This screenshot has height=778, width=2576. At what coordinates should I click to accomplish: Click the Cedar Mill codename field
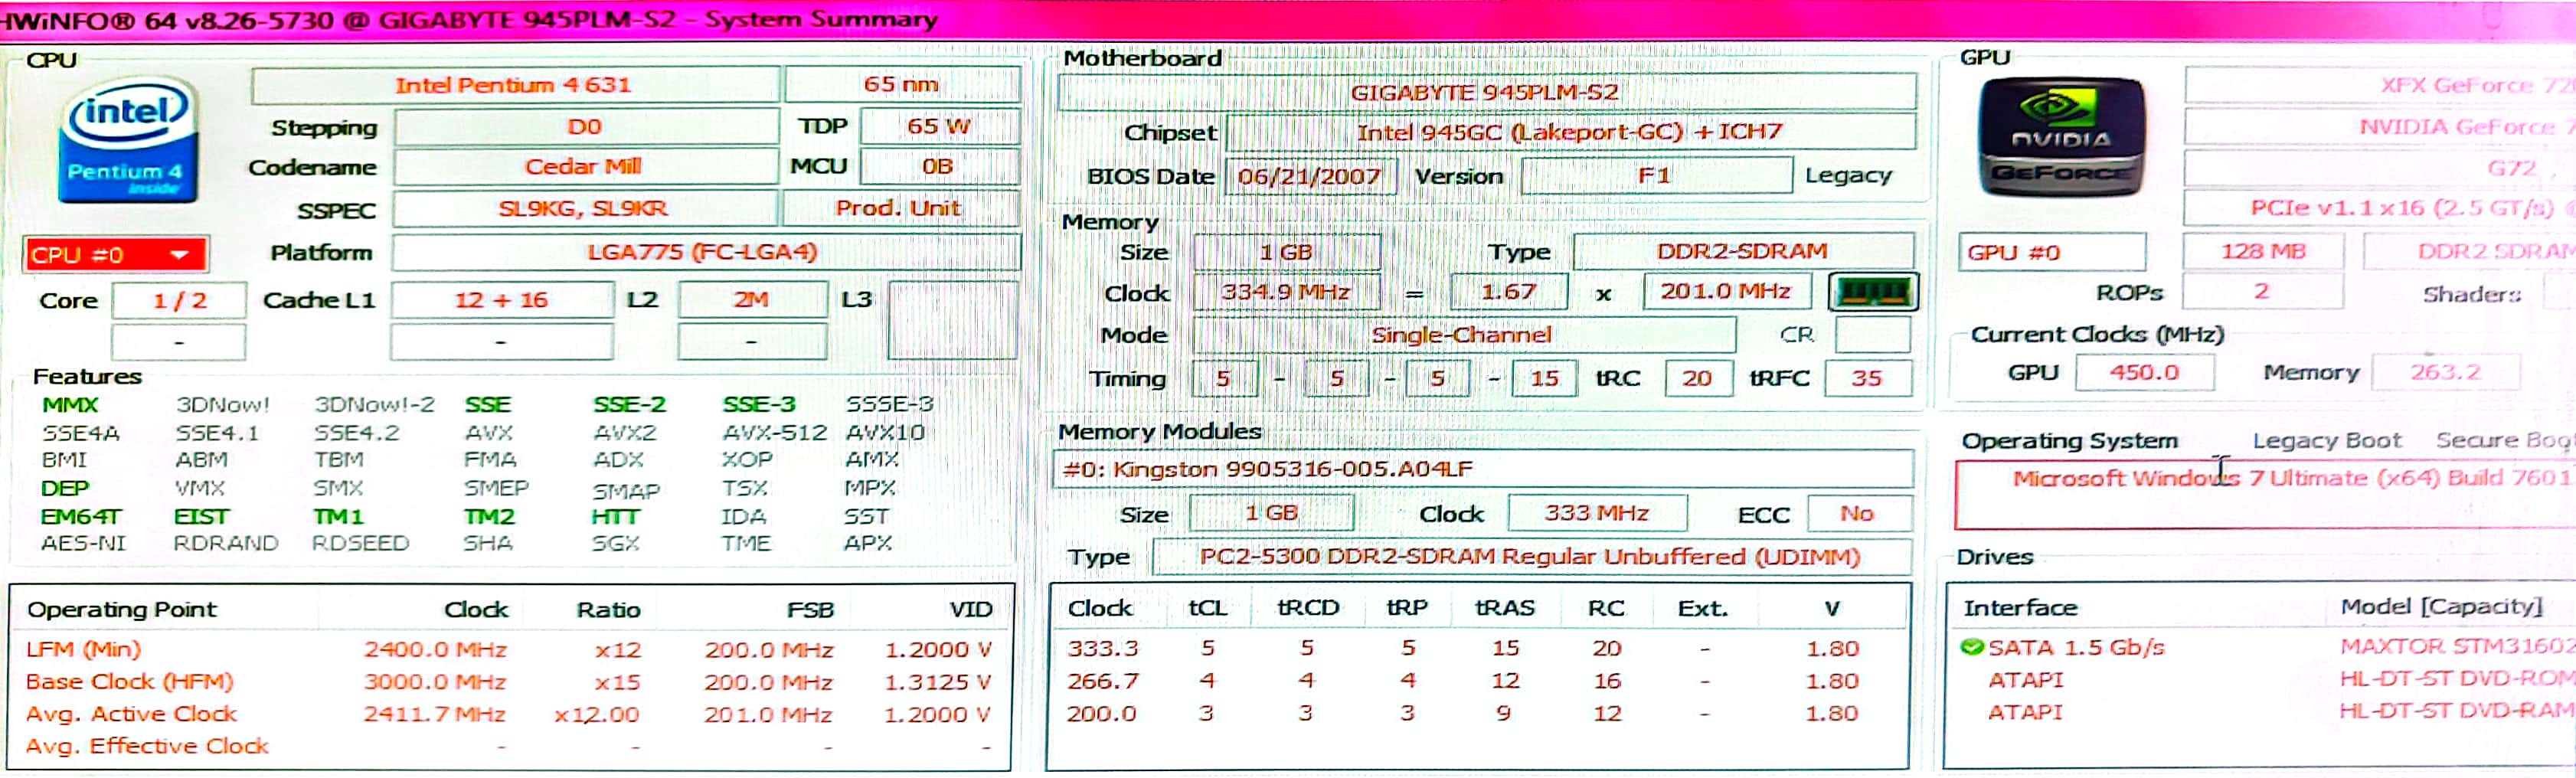[x=585, y=167]
